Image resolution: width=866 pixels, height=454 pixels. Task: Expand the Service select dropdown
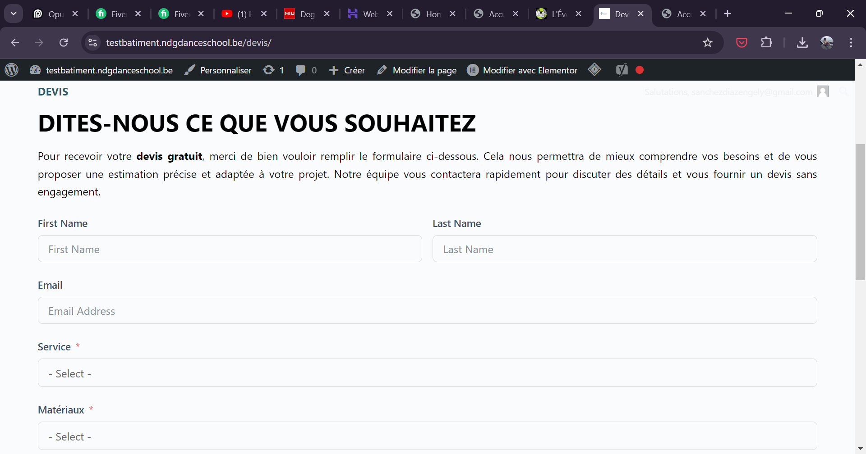(x=427, y=373)
